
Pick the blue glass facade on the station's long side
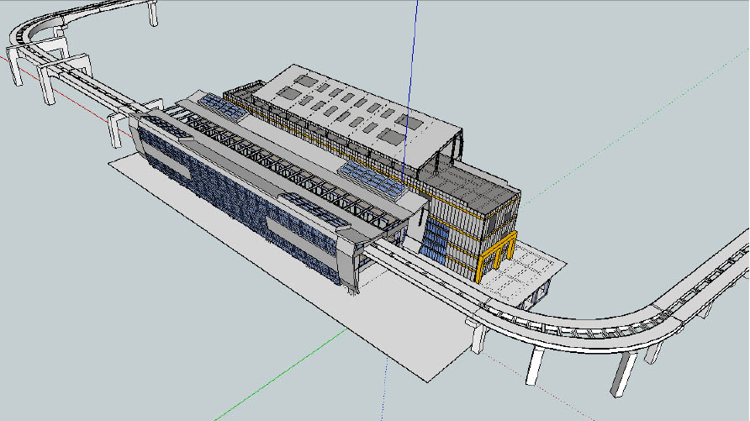click(x=239, y=206)
